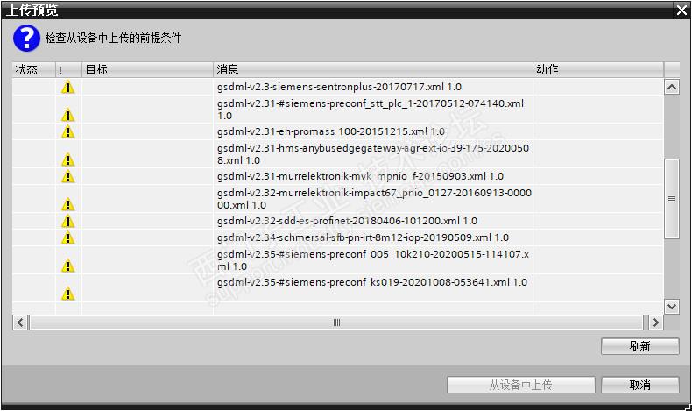Click the 消息 column header
692x411 pixels.
point(373,70)
